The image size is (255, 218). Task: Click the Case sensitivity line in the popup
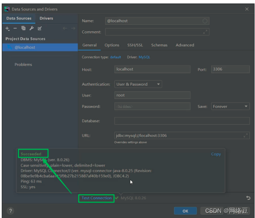pyautogui.click(x=63, y=165)
